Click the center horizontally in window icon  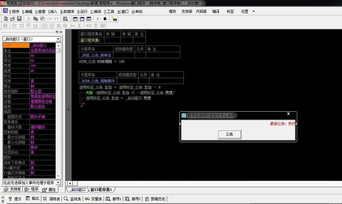click(x=45, y=26)
